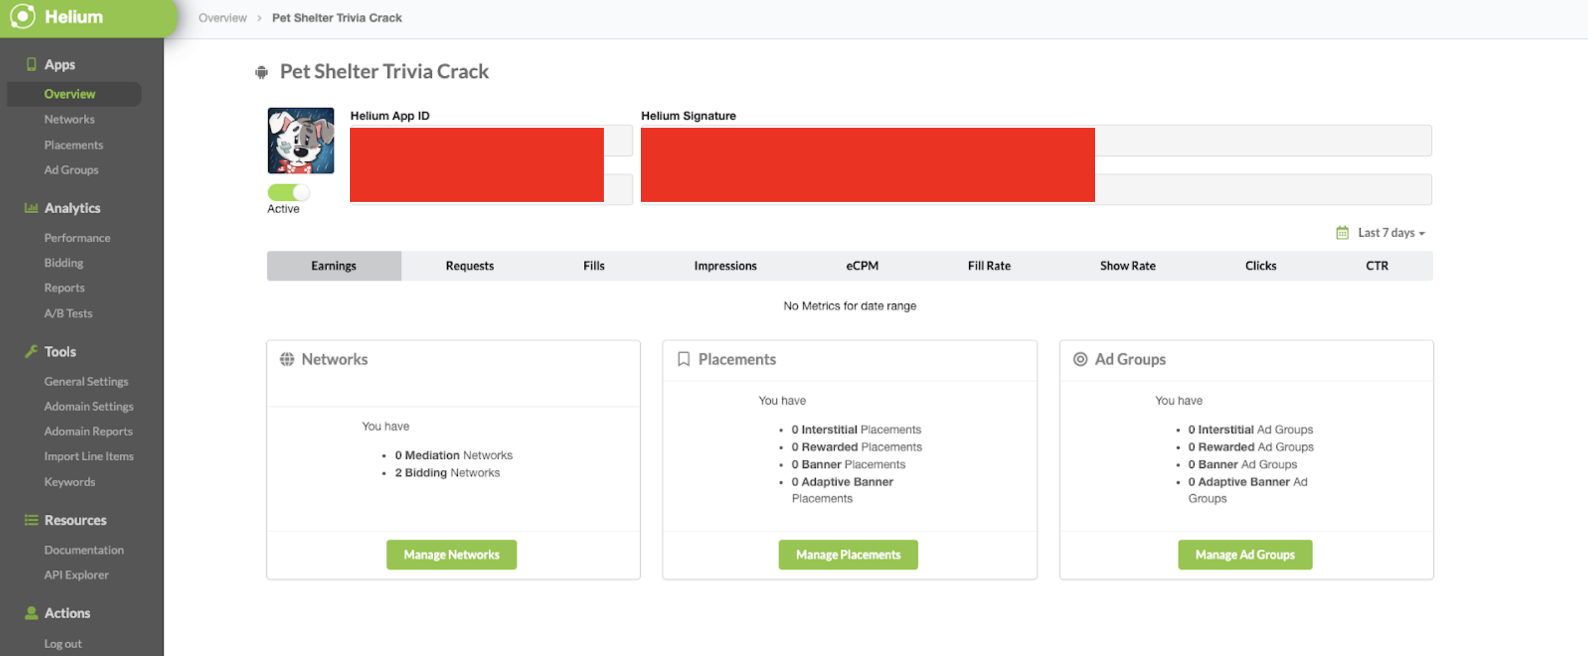The image size is (1588, 656).
Task: Click 'No Metrics for date range' message
Action: tap(849, 306)
